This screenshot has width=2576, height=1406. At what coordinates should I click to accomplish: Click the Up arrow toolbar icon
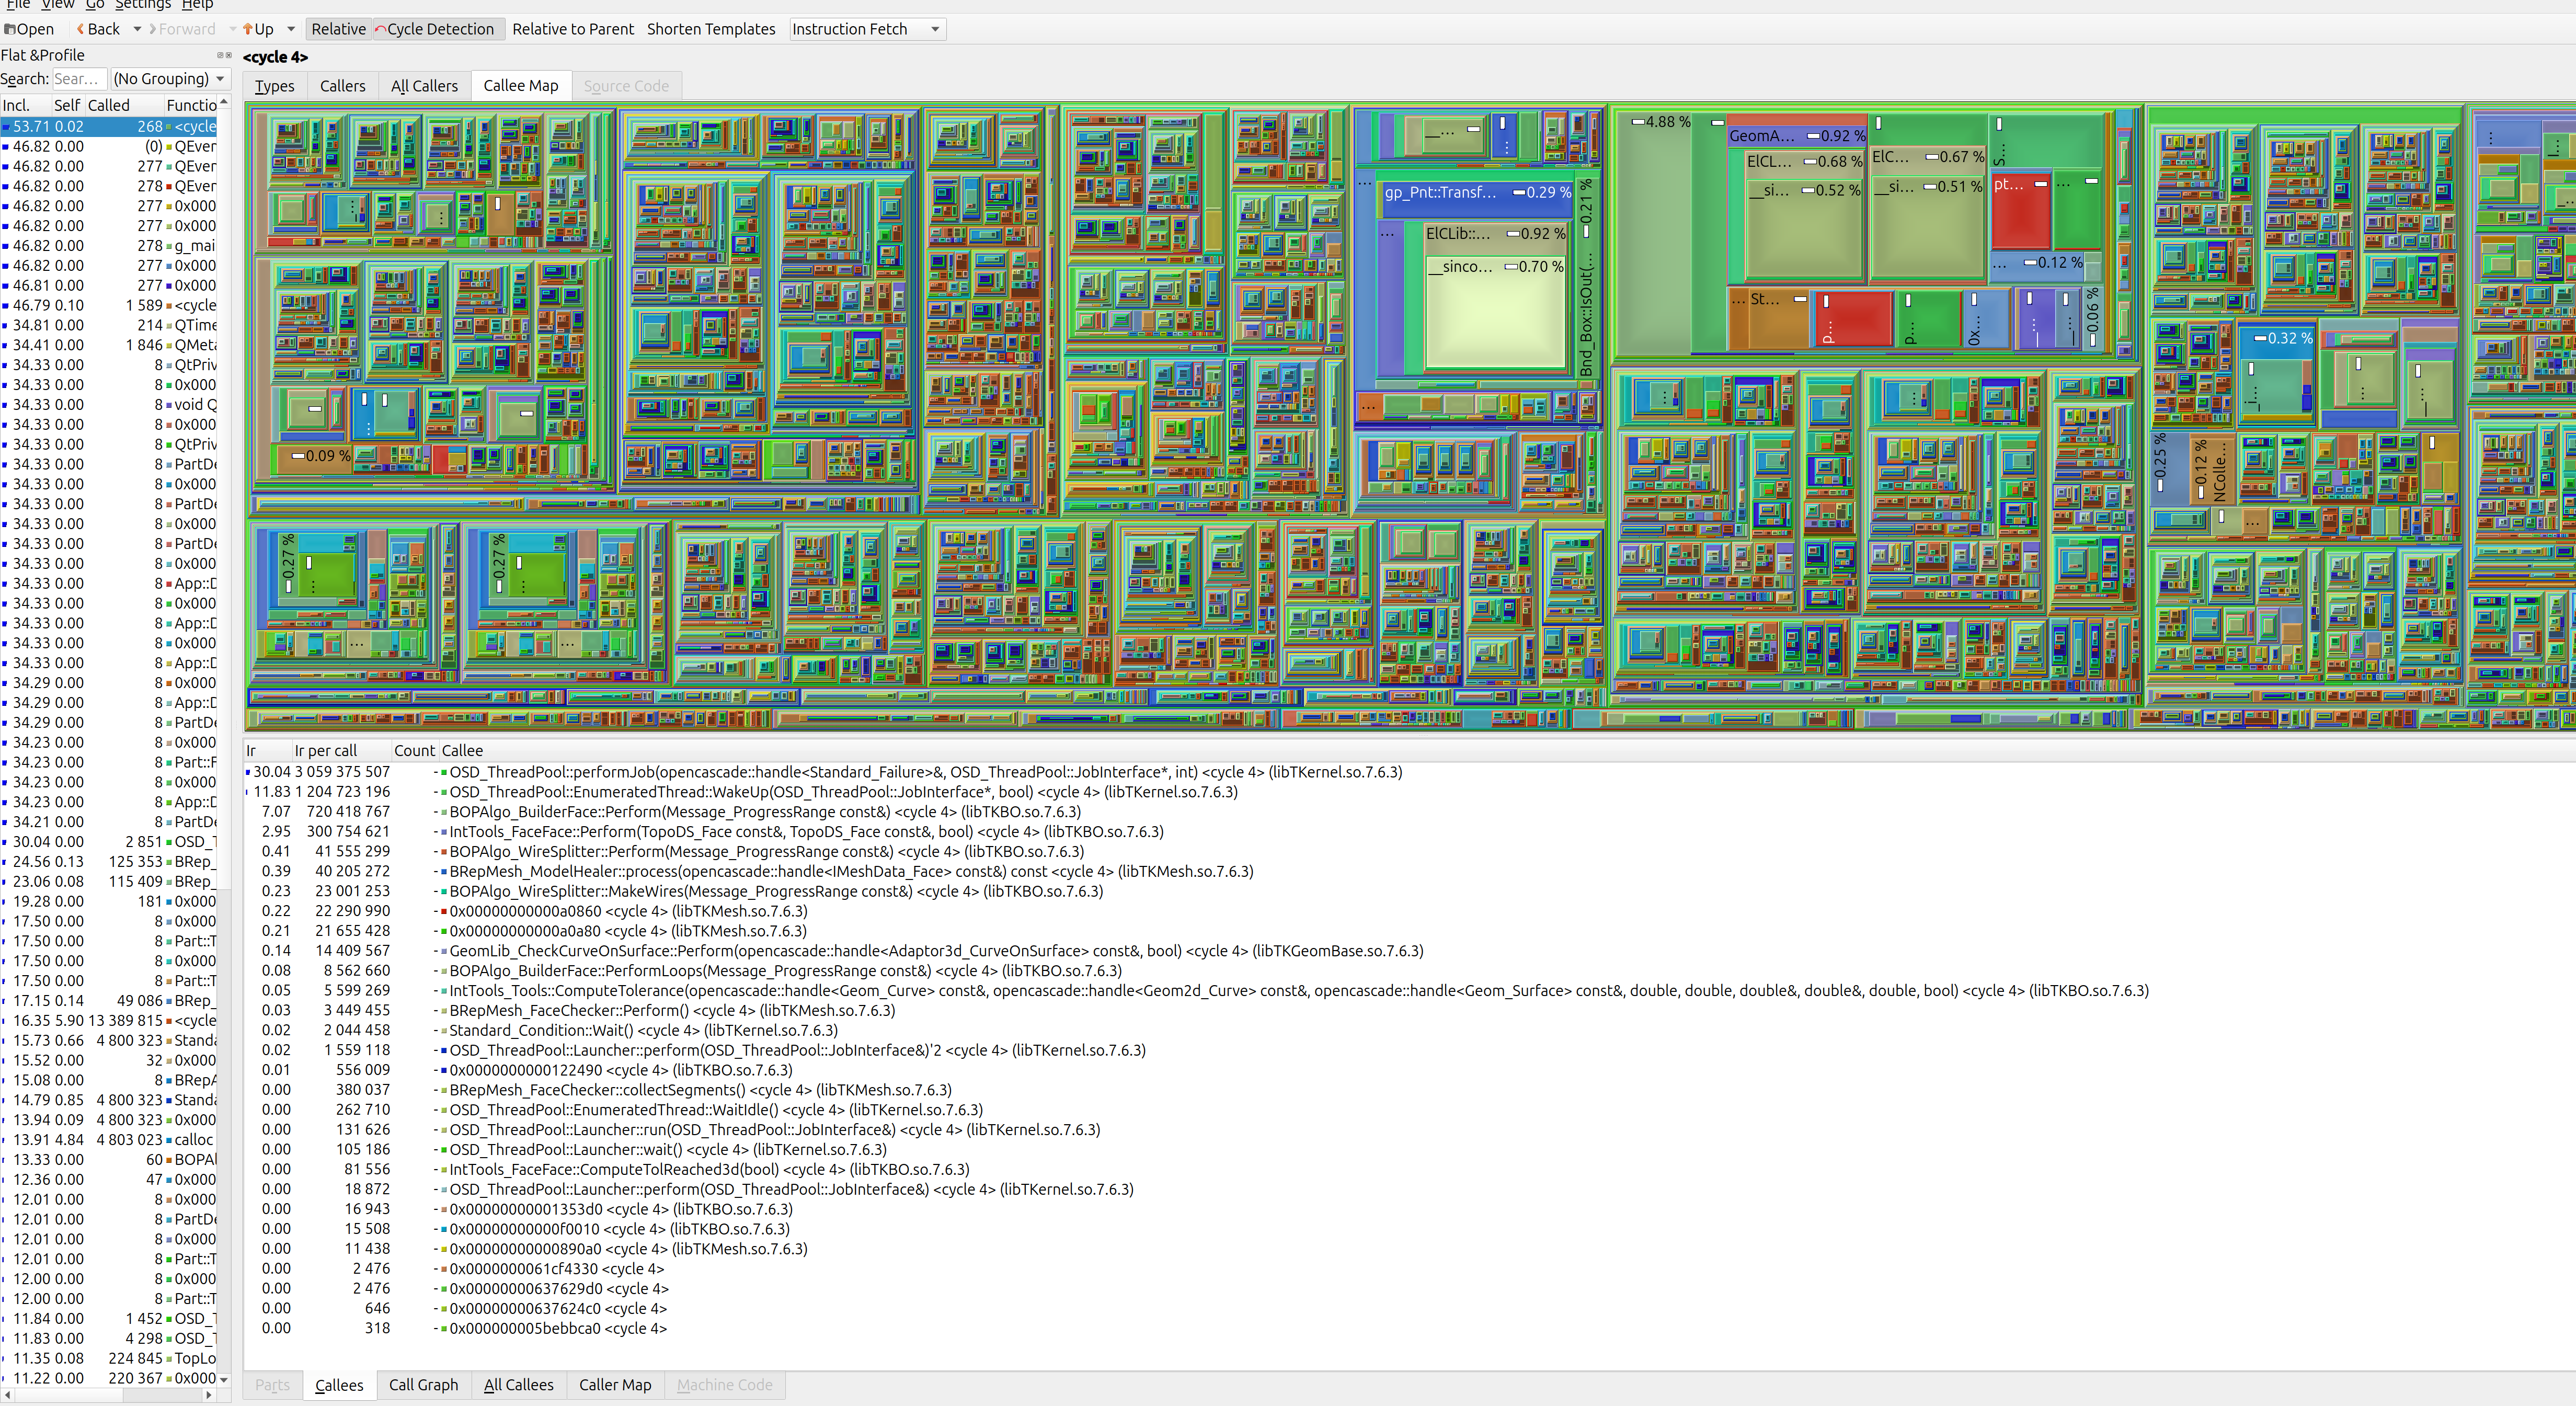coord(248,29)
